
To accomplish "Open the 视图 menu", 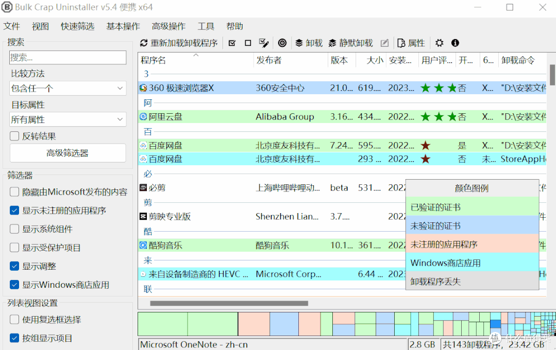I will (x=40, y=26).
